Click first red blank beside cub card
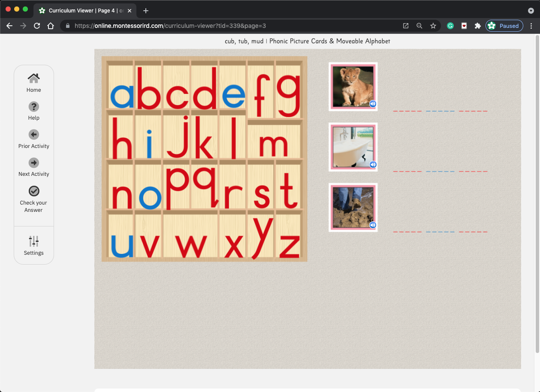The image size is (540, 392). point(407,111)
